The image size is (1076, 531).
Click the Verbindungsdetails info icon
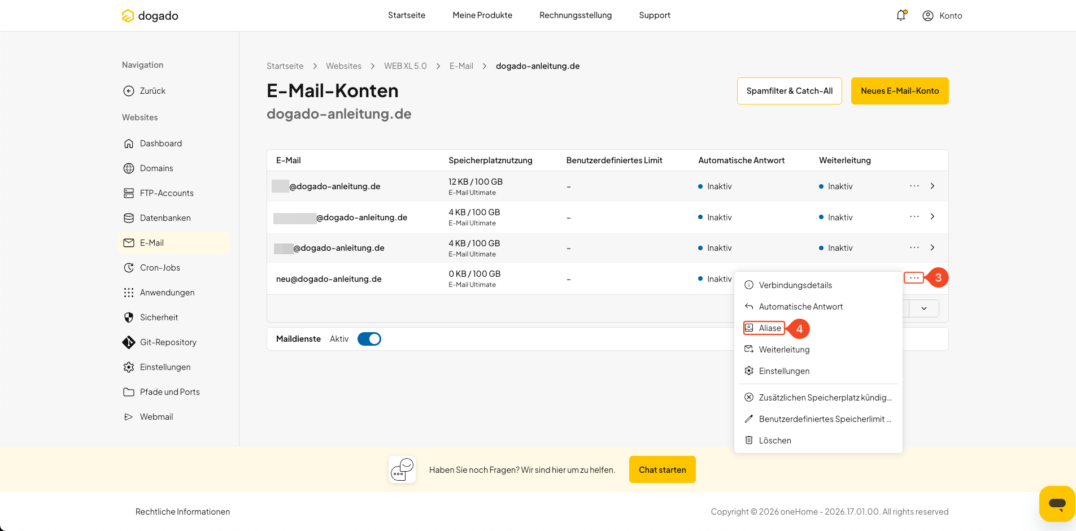[749, 285]
